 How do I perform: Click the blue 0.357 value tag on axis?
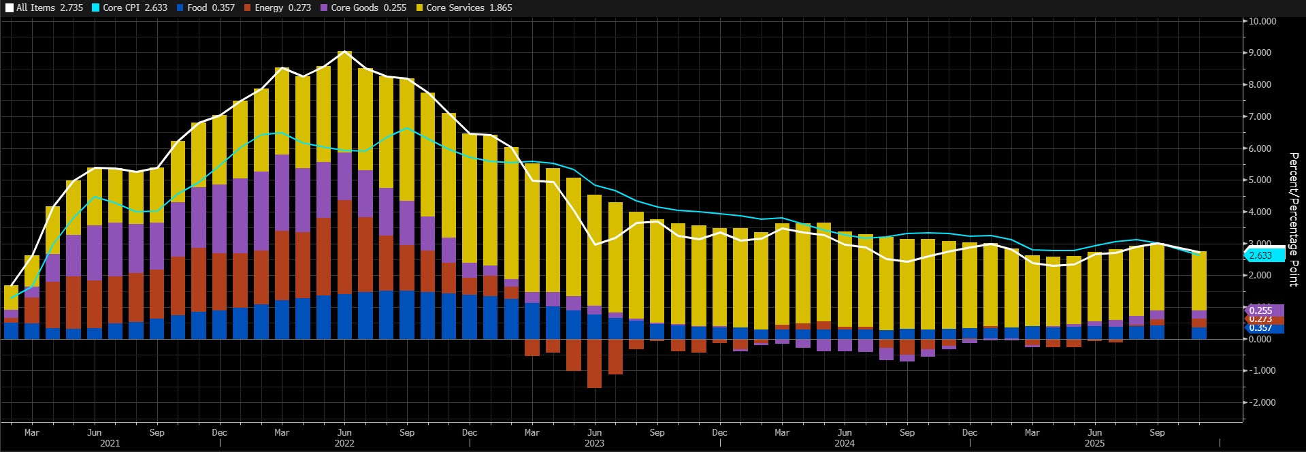pos(1263,328)
